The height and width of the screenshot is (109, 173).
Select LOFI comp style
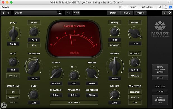coord(135,103)
